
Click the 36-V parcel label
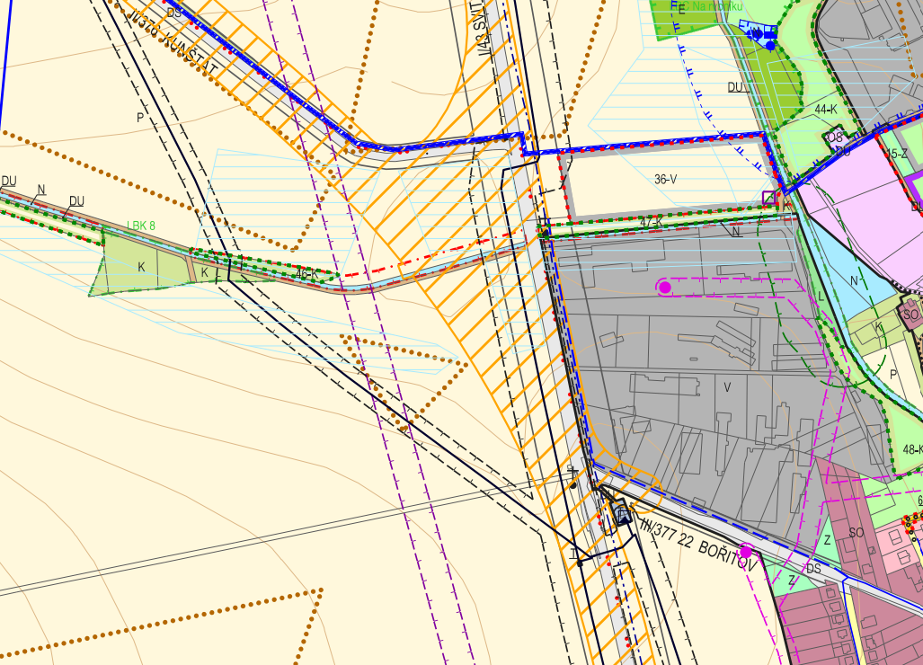tap(665, 180)
